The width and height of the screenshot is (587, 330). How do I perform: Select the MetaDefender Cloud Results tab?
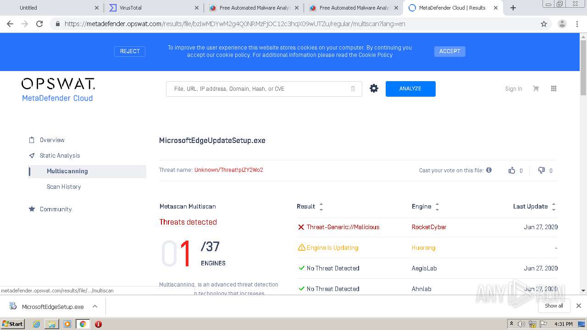(x=453, y=8)
